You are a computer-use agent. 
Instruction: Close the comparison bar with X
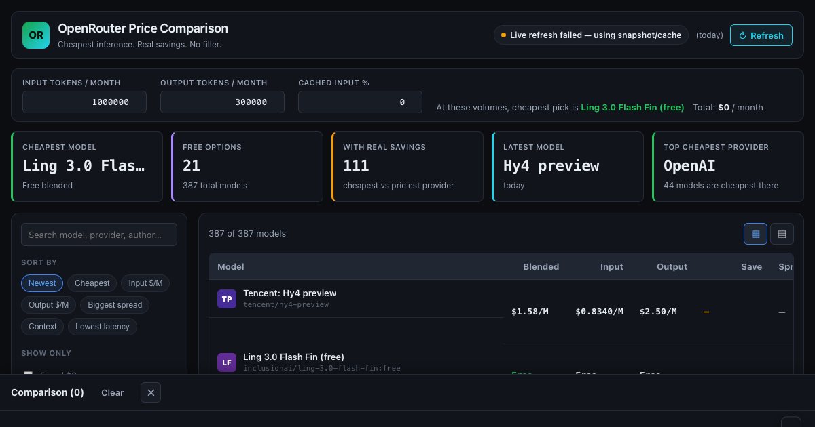point(151,392)
